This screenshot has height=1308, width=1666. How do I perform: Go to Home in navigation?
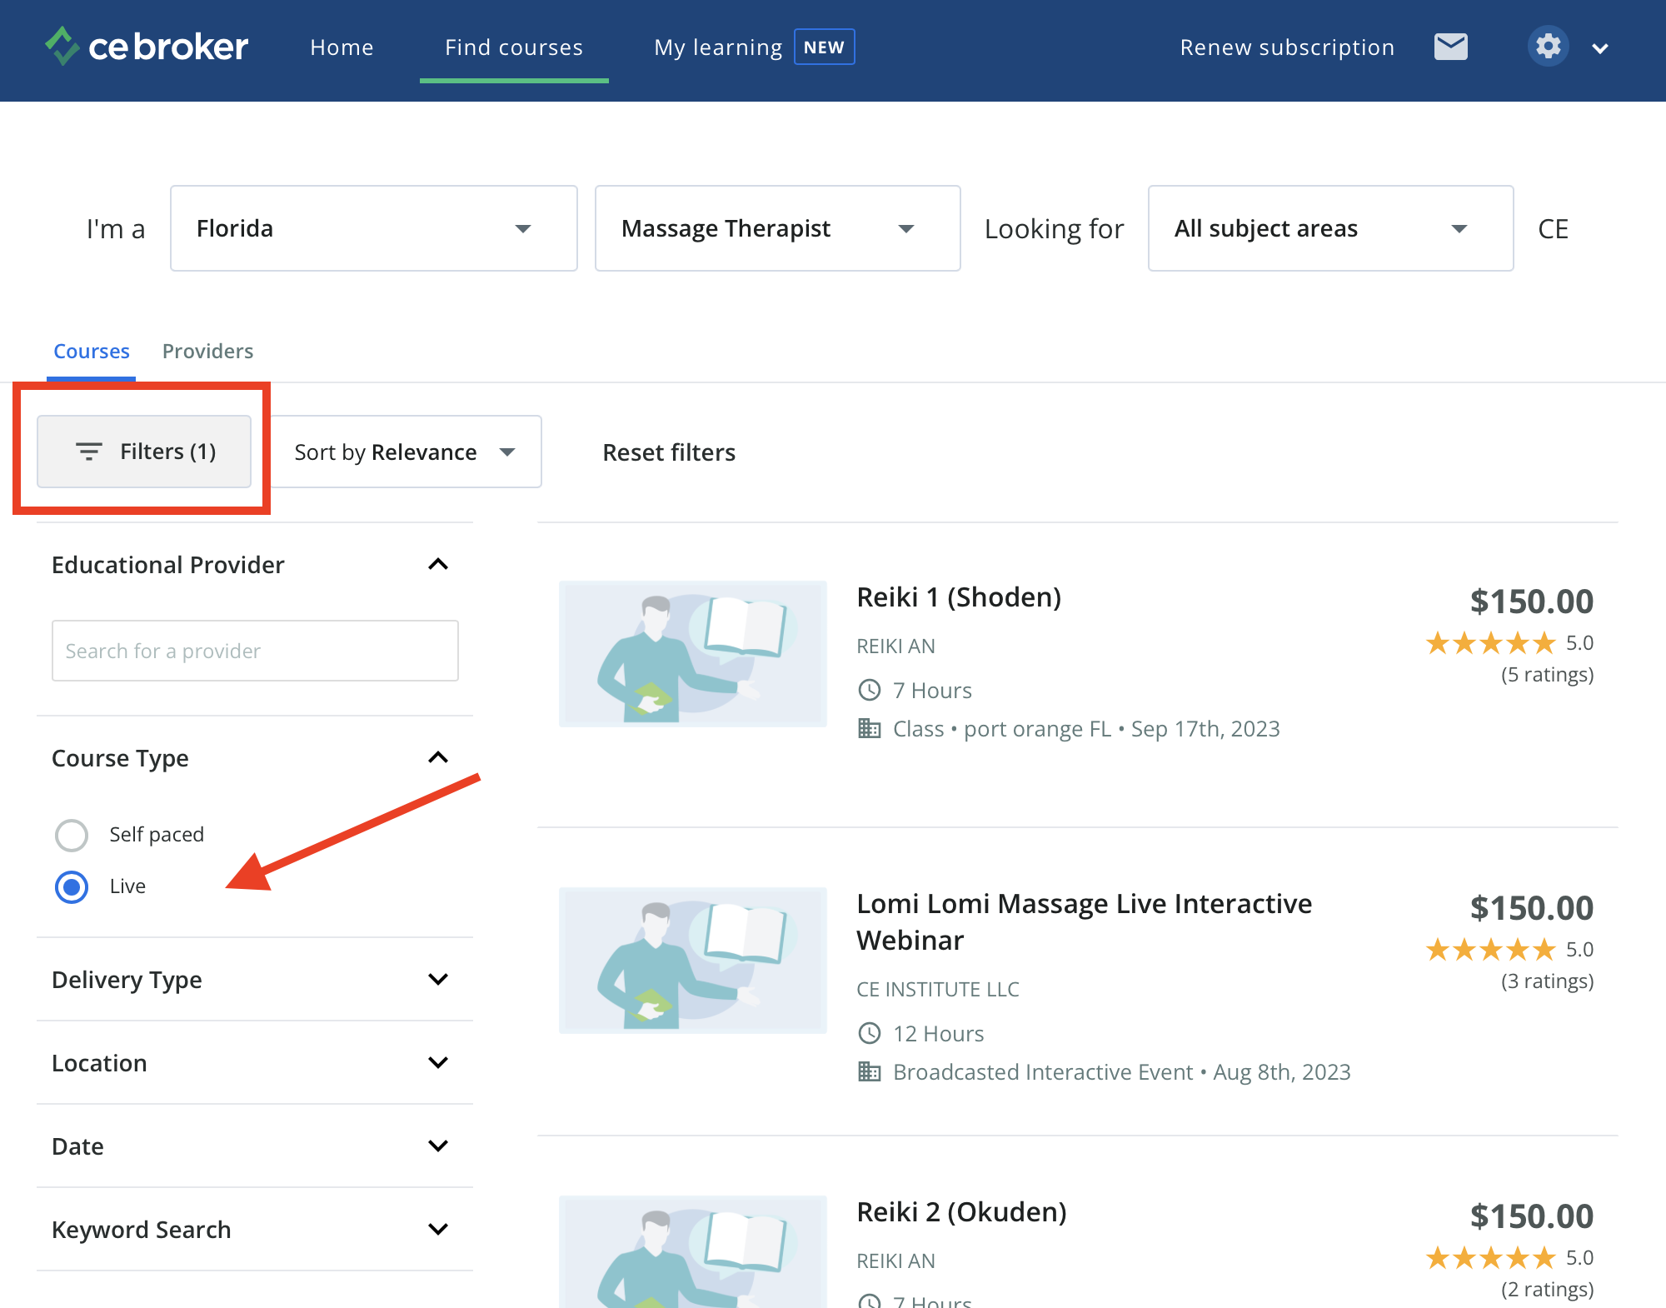342,47
